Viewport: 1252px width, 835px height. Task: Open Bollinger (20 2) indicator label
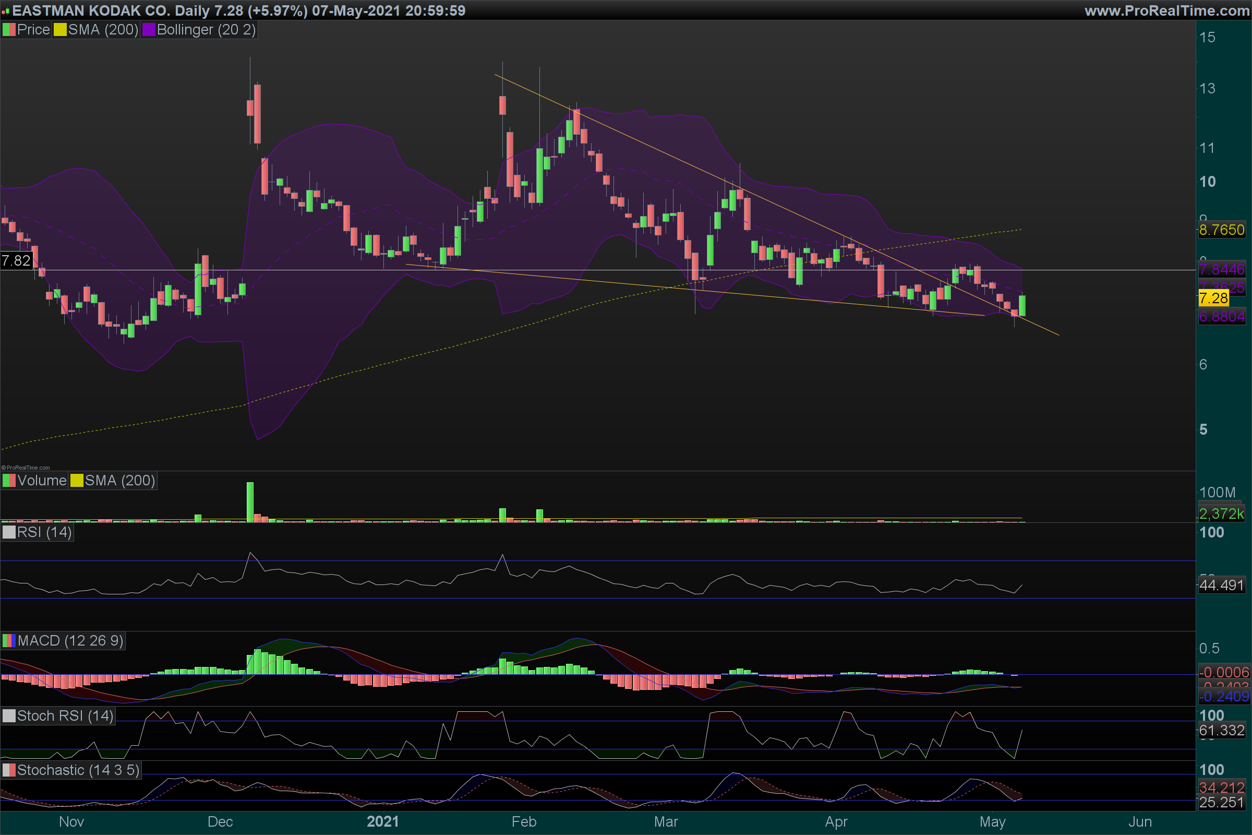[206, 30]
